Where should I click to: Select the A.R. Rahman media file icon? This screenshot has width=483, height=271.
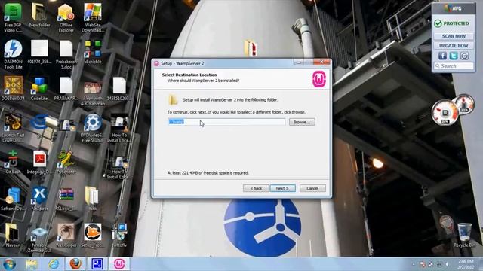coord(93,93)
